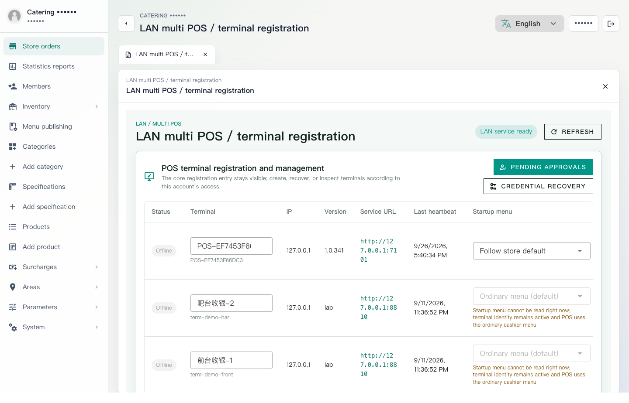Open startup menu dropdown for 前台收银-1
Viewport: 629px width, 403px height.
532,353
